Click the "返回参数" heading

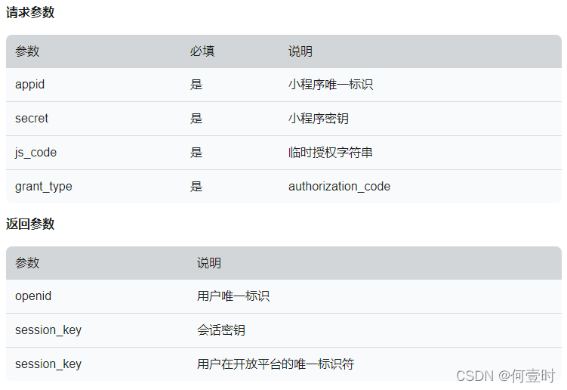point(30,224)
